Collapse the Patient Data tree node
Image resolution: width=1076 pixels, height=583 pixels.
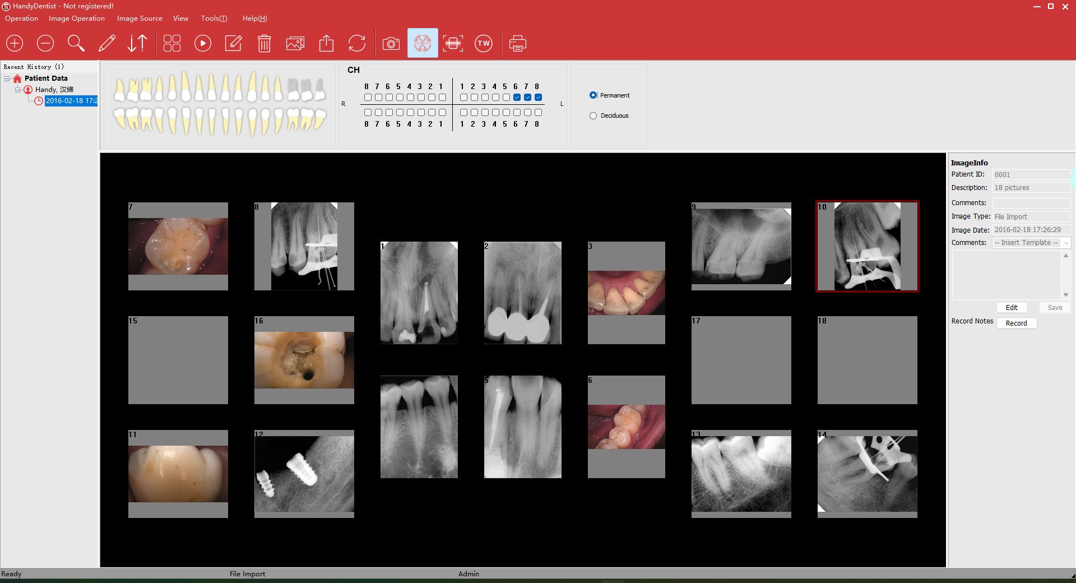7,78
